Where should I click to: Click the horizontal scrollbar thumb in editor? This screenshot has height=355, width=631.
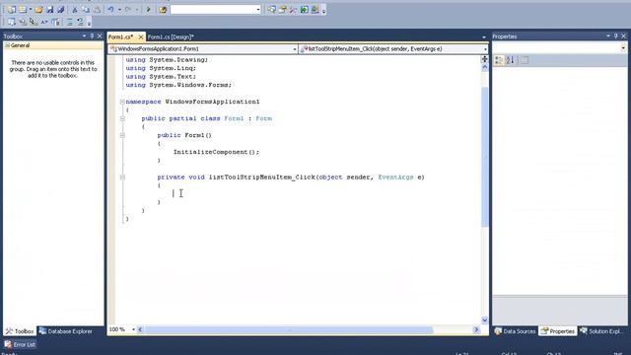[x=289, y=329]
